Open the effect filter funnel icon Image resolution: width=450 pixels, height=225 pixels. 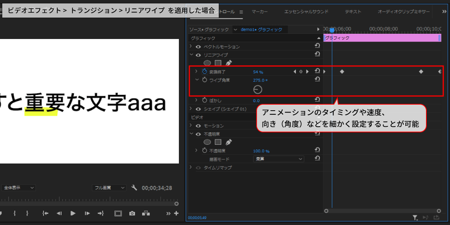[x=415, y=217]
